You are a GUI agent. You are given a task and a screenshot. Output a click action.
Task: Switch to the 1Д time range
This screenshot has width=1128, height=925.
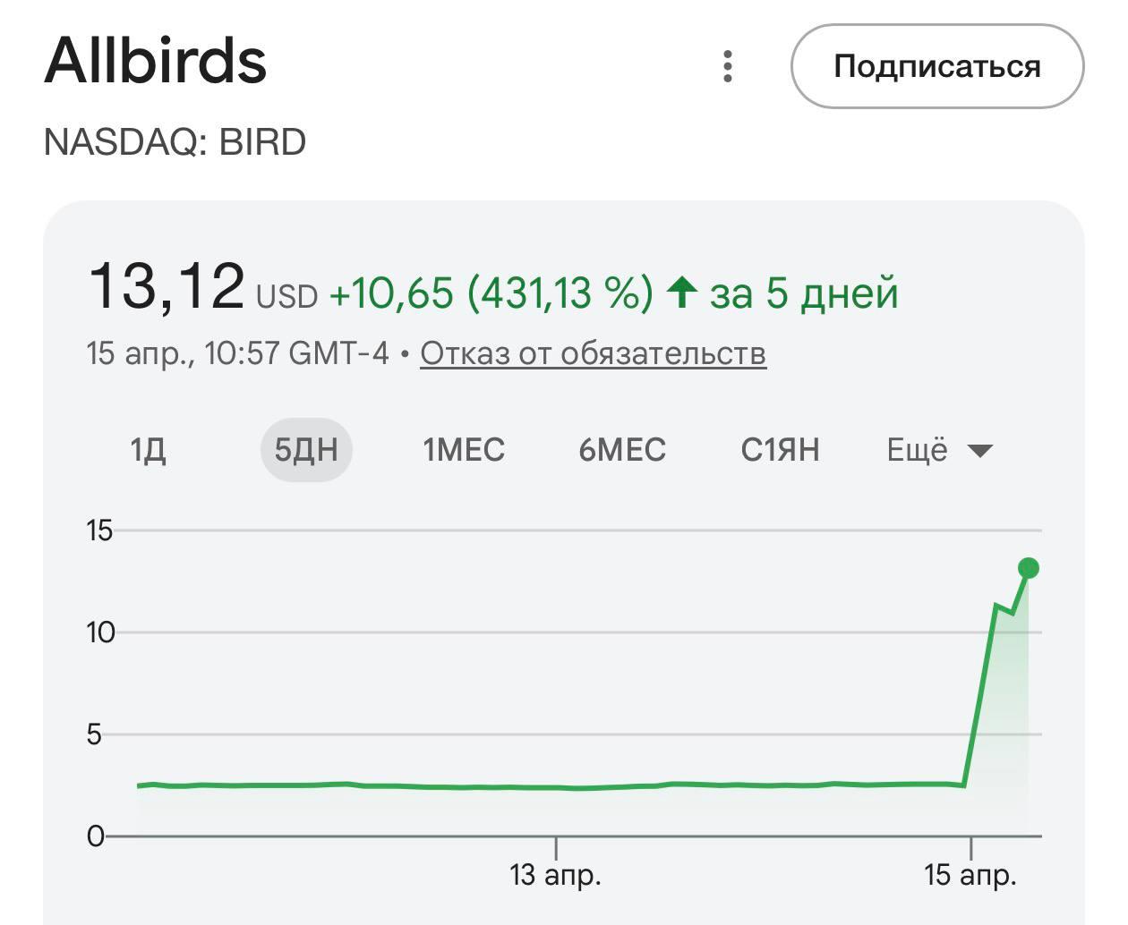148,450
